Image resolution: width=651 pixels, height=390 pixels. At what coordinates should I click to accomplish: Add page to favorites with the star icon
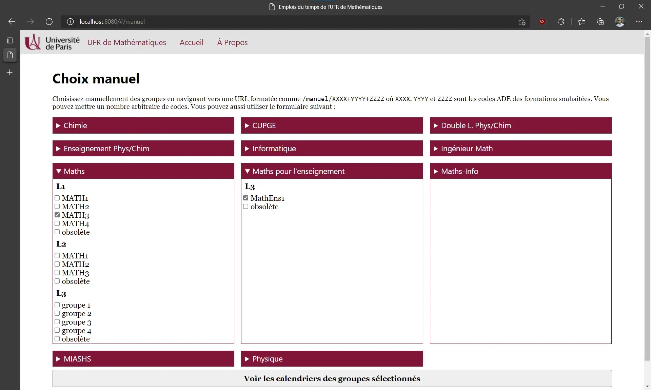pyautogui.click(x=522, y=22)
